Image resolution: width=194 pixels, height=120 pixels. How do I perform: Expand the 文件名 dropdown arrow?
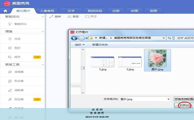click(168, 99)
